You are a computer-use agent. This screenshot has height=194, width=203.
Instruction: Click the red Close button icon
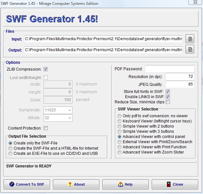(x=169, y=184)
